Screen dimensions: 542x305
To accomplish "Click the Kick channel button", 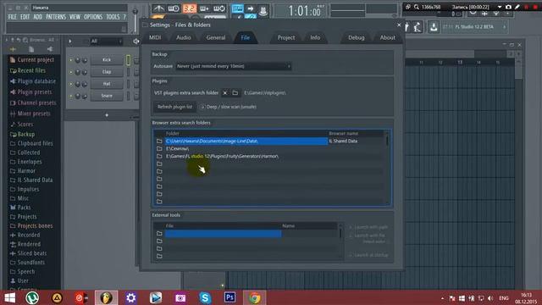I will point(107,60).
